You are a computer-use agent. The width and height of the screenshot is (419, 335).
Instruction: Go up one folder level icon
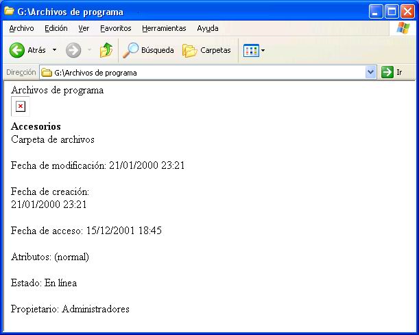click(x=106, y=50)
